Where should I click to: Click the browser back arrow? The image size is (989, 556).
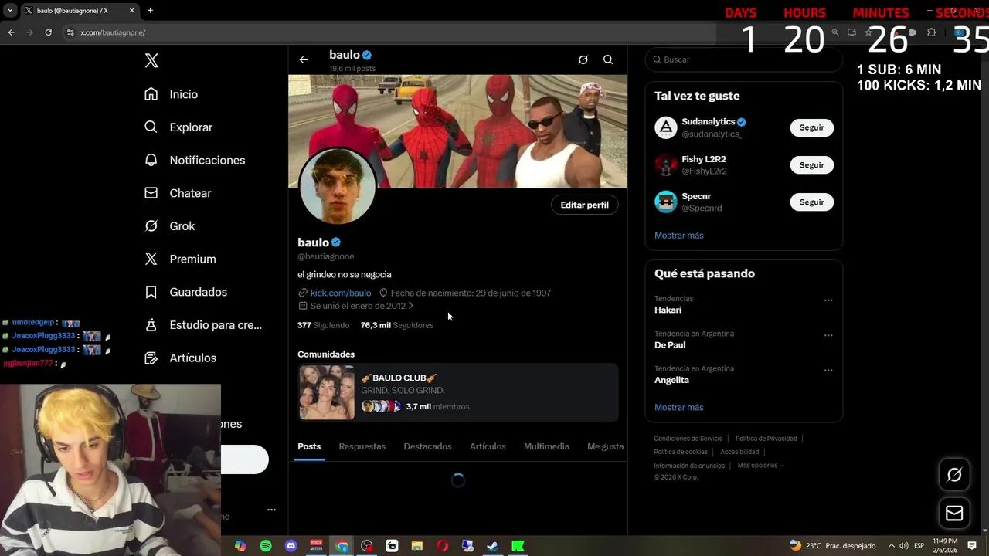11,32
